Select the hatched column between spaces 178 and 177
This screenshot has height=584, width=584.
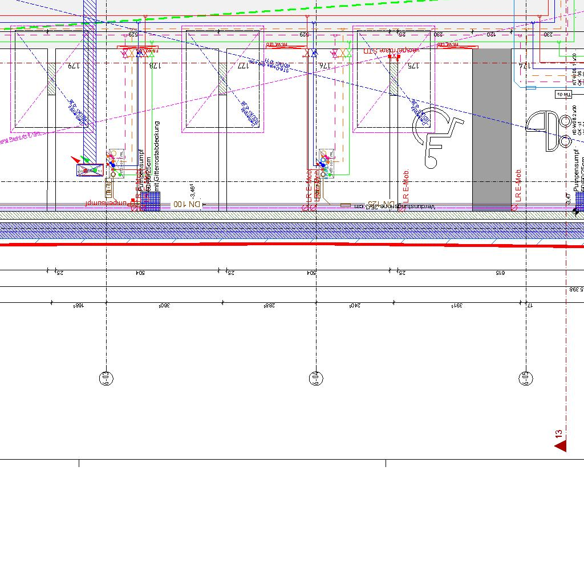pos(223,79)
